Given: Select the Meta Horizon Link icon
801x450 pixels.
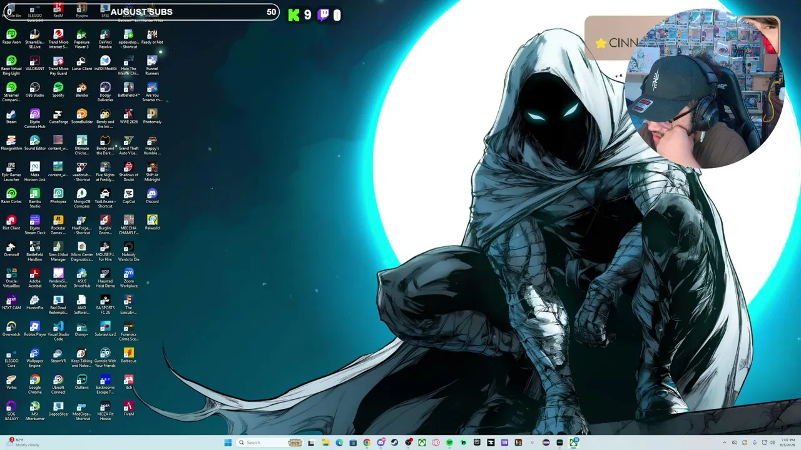Looking at the screenshot, I should 34,172.
